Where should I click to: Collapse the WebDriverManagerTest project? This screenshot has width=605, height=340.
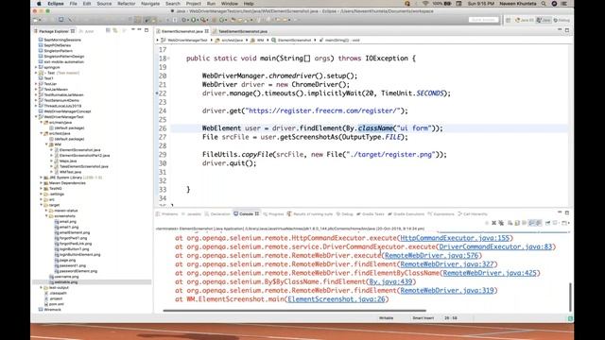[x=36, y=117]
